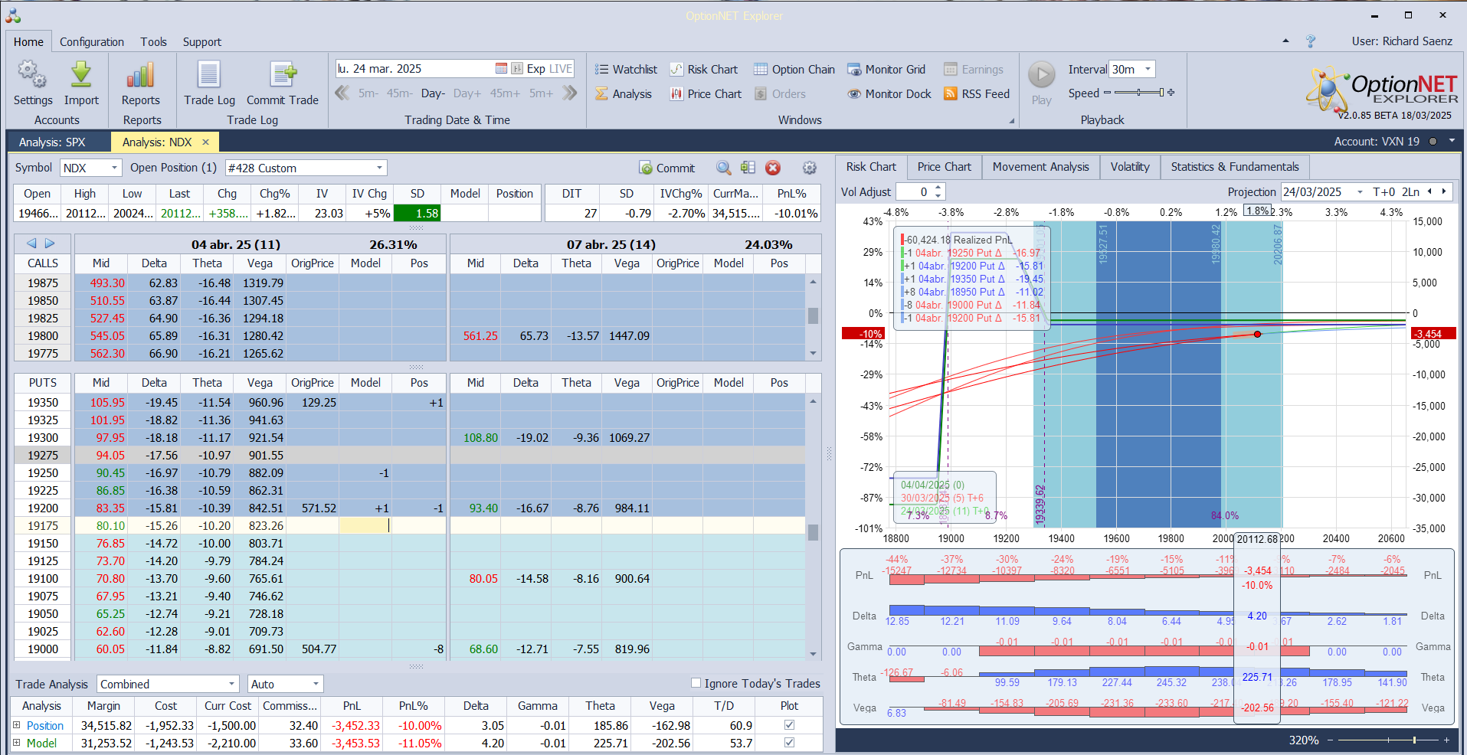Increment the Vol Adjust stepper
The height and width of the screenshot is (755, 1467).
pos(938,188)
